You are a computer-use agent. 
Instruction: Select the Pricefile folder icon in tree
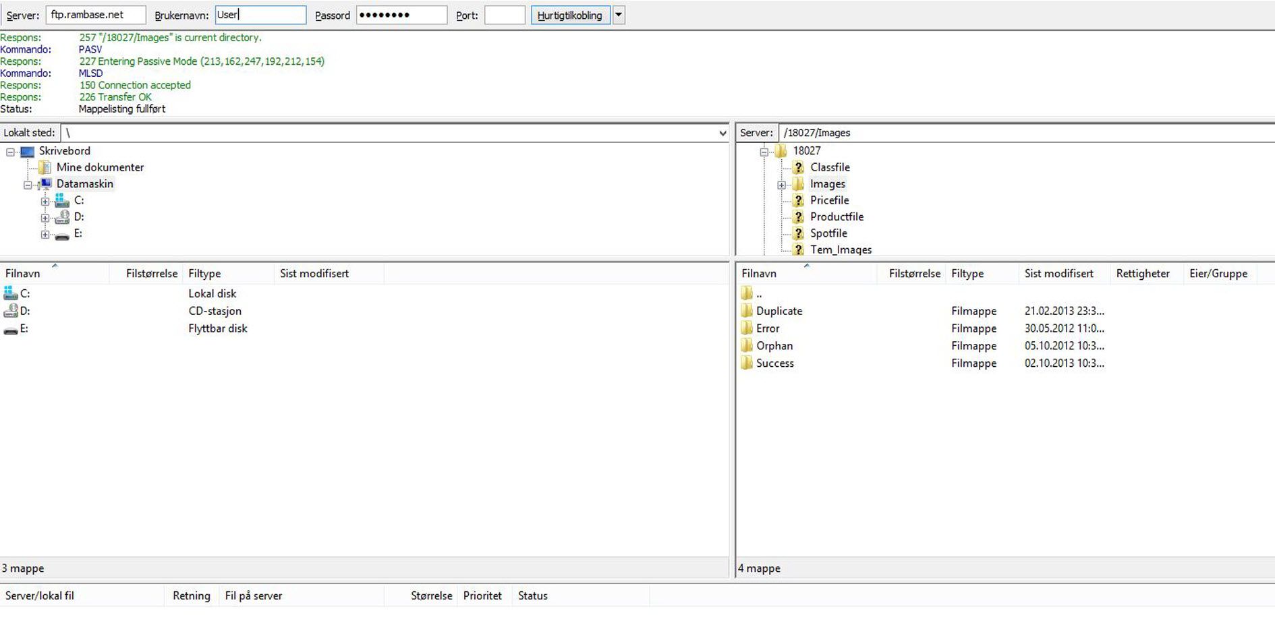pos(798,200)
